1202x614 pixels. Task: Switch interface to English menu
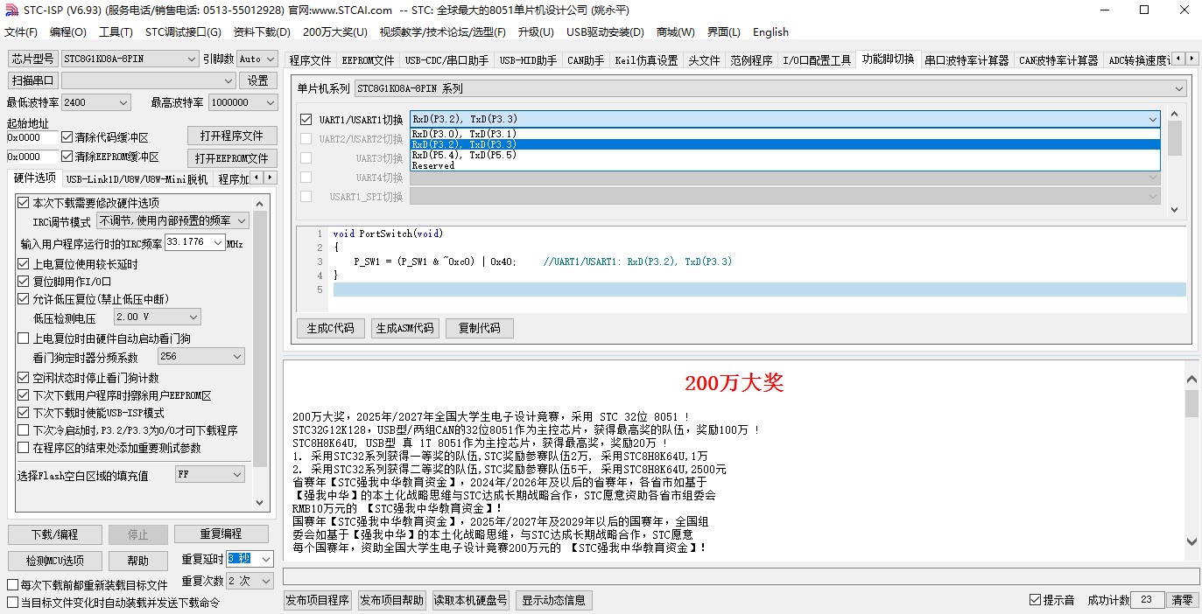(770, 32)
